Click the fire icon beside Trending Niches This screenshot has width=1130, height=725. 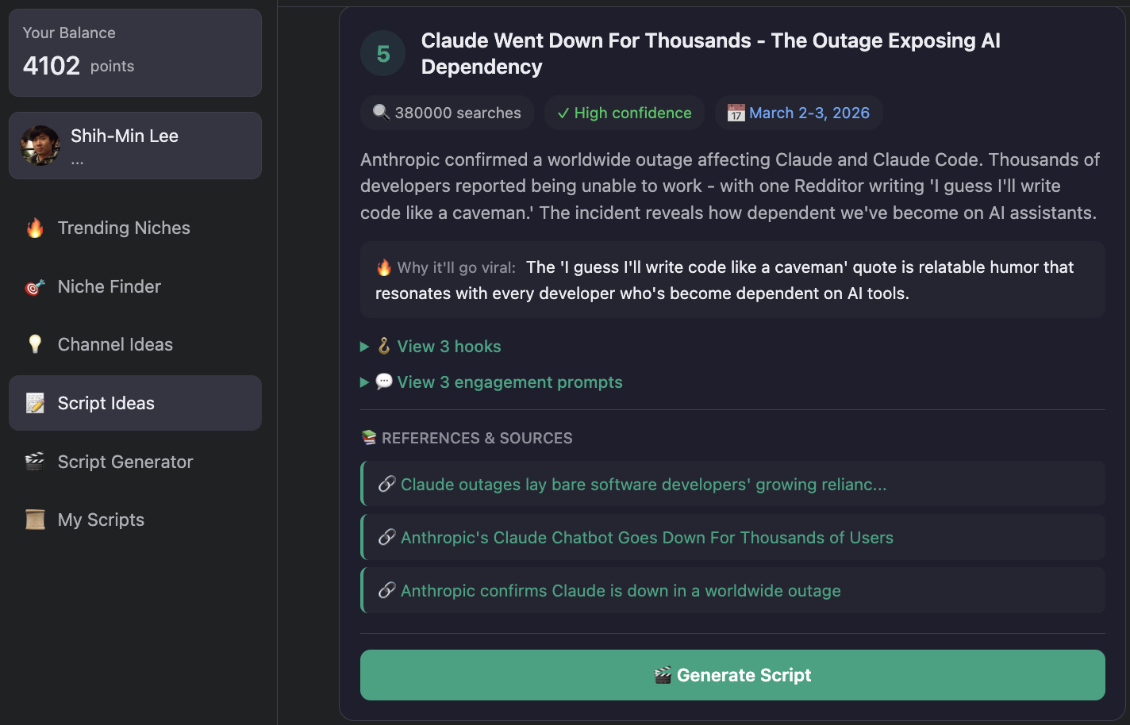click(x=35, y=228)
